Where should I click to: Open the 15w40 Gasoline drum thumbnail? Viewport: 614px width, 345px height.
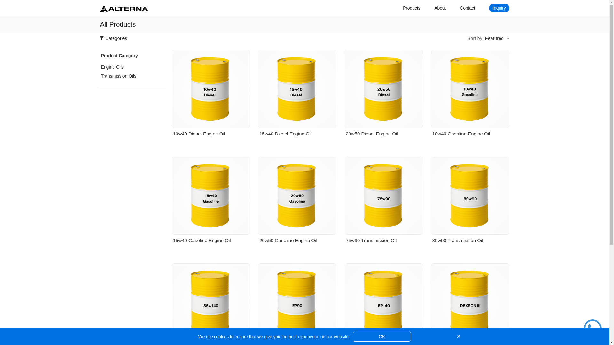click(x=211, y=195)
